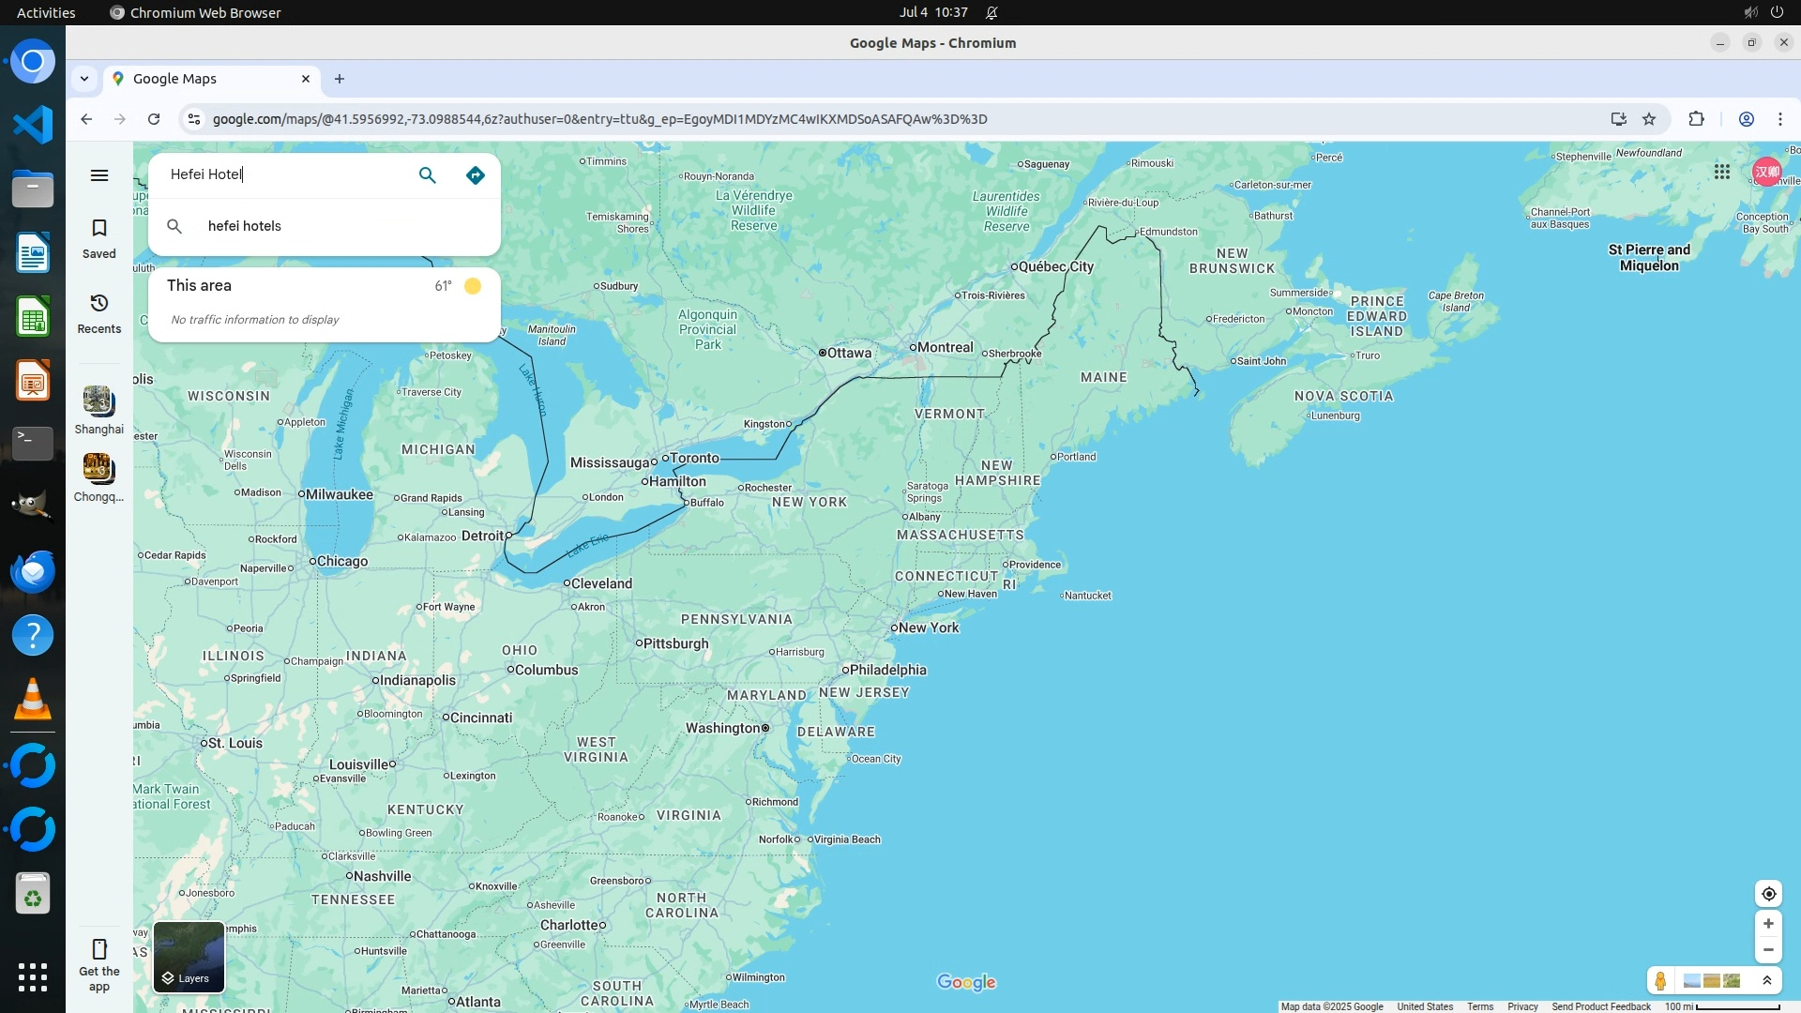This screenshot has width=1801, height=1013.
Task: Open the Recents history panel
Action: pyautogui.click(x=98, y=313)
